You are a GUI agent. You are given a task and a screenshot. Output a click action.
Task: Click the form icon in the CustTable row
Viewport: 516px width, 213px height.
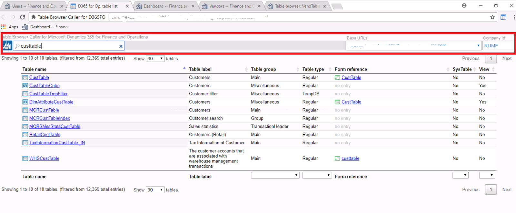point(337,77)
